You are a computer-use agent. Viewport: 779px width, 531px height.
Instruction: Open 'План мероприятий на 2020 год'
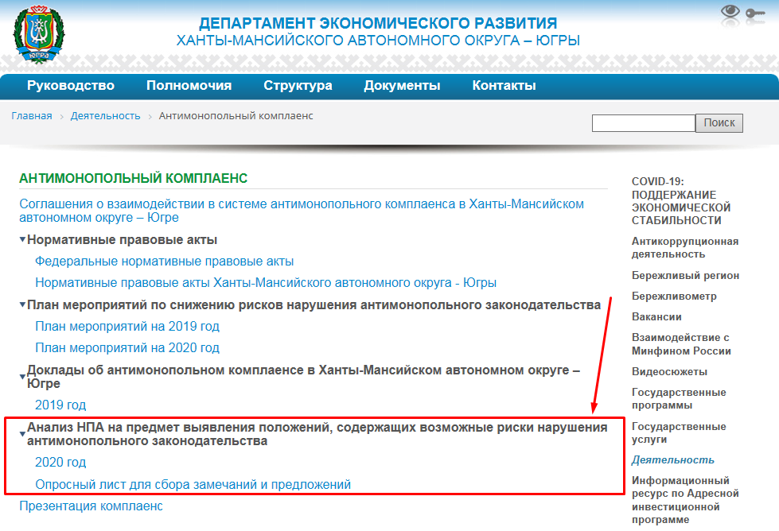click(x=127, y=348)
